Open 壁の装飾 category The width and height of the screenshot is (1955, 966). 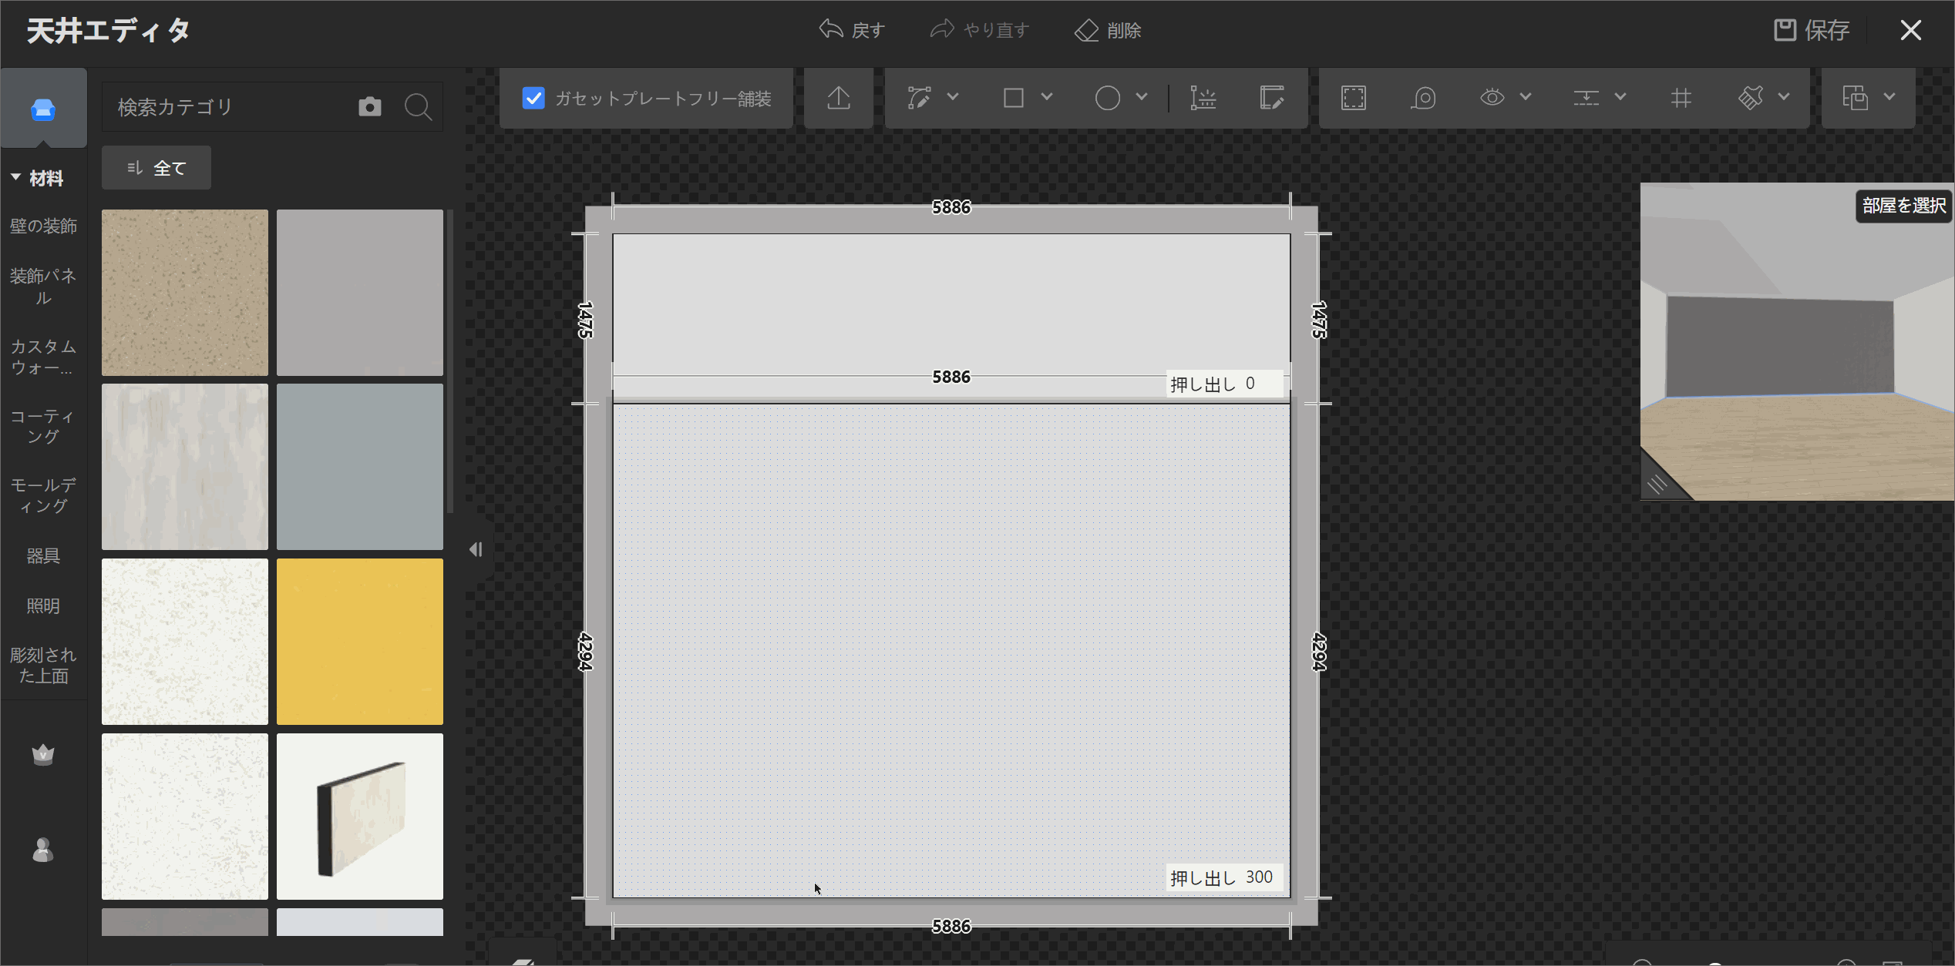coord(43,226)
